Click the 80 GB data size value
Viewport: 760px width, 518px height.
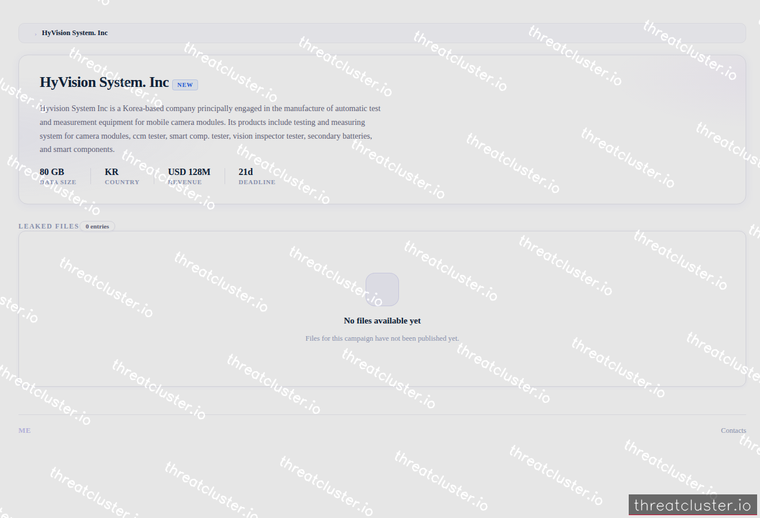52,172
